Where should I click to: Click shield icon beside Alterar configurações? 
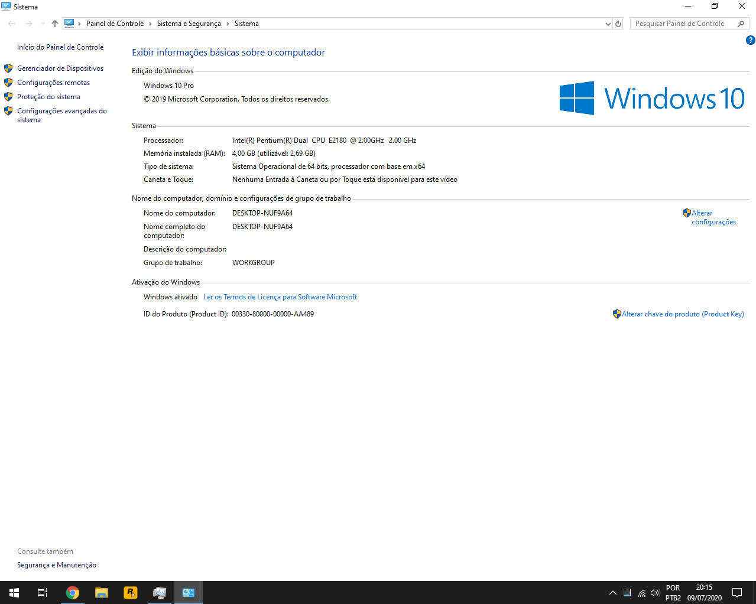686,213
